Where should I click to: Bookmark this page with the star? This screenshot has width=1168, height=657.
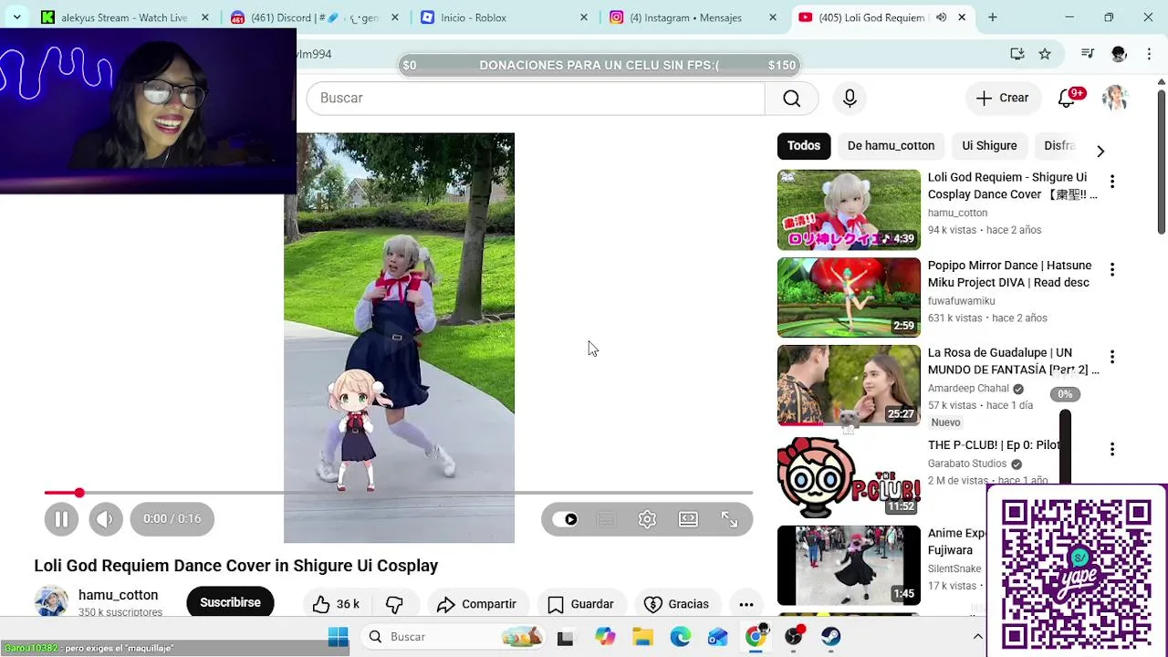[x=1045, y=54]
